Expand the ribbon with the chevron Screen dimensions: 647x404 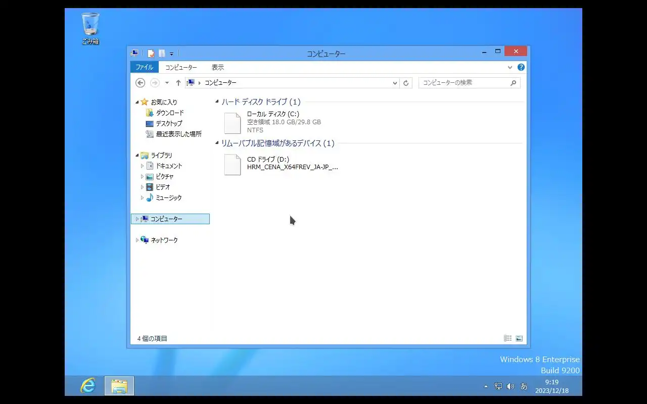tap(510, 67)
